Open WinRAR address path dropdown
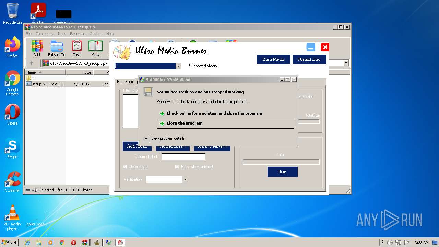The image size is (439, 247). tap(346, 63)
